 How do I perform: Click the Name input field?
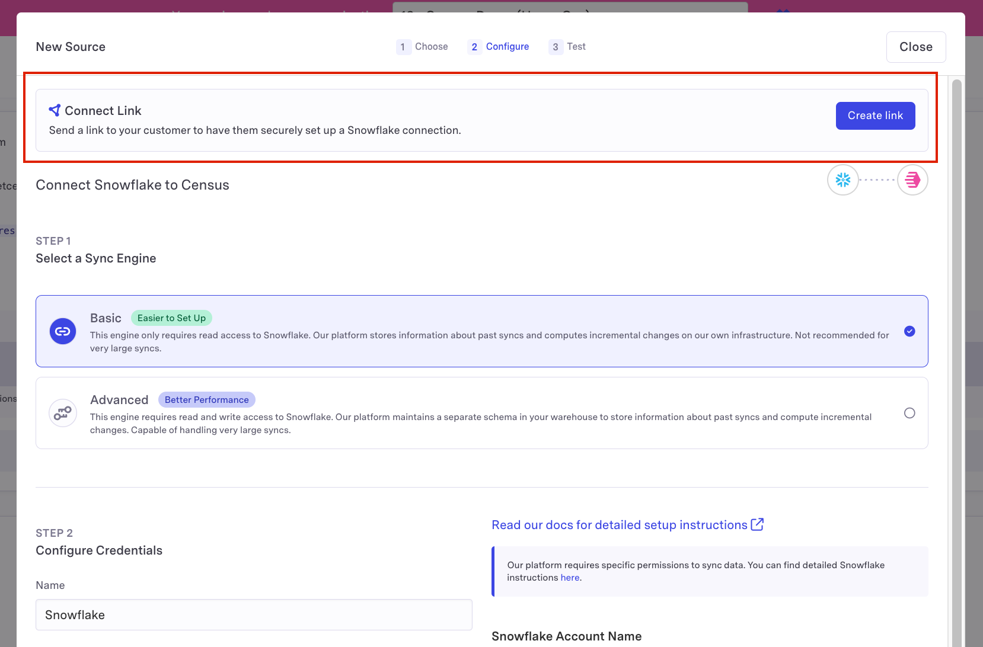(254, 615)
